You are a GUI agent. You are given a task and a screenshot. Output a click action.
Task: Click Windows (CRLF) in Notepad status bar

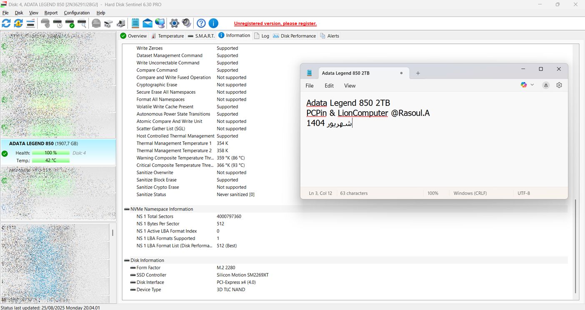pos(470,193)
